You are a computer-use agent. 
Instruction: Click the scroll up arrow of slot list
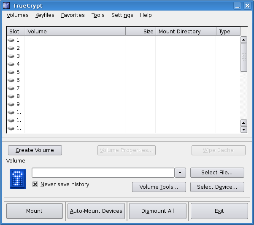[x=243, y=40]
